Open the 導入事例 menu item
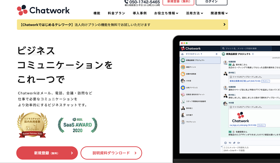Screen dimensions: 280x163 coord(140,13)
